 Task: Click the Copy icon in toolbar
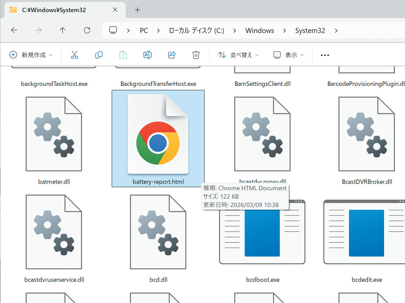pyautogui.click(x=99, y=55)
